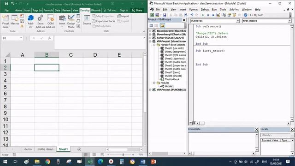Open the Macros list in Excel ribbon
This screenshot has height=166, width=295.
point(15,20)
